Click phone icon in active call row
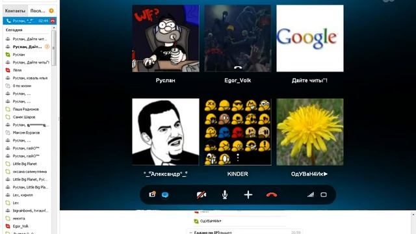The width and height of the screenshot is (416, 234). pos(8,21)
